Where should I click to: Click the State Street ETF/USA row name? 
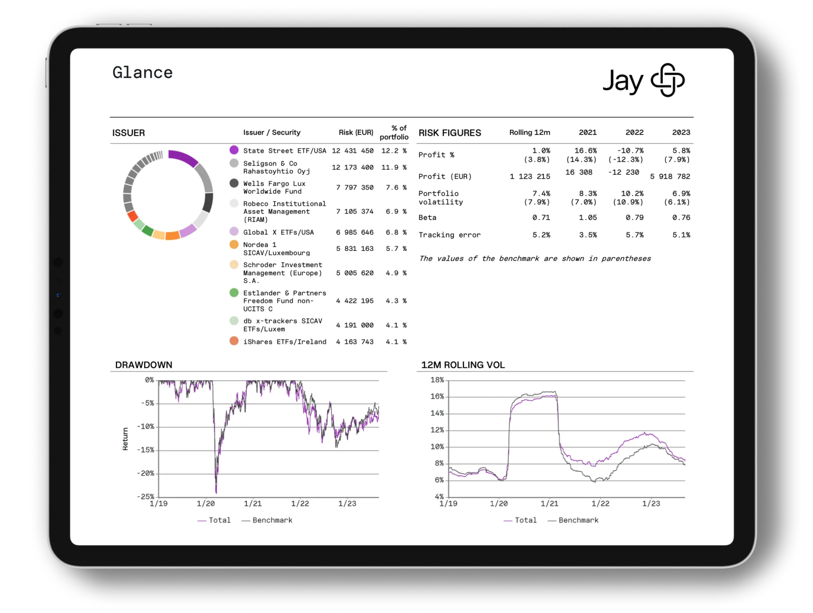tap(284, 151)
